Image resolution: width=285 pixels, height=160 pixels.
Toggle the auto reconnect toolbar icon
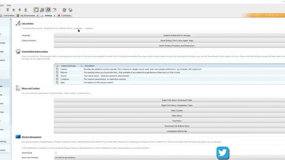(42, 10)
